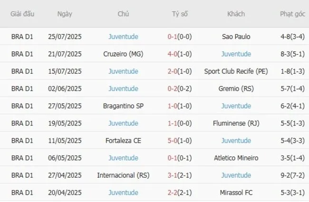Open Bragantino SP team link
Viewport: 309px width, 202px height.
(123, 106)
